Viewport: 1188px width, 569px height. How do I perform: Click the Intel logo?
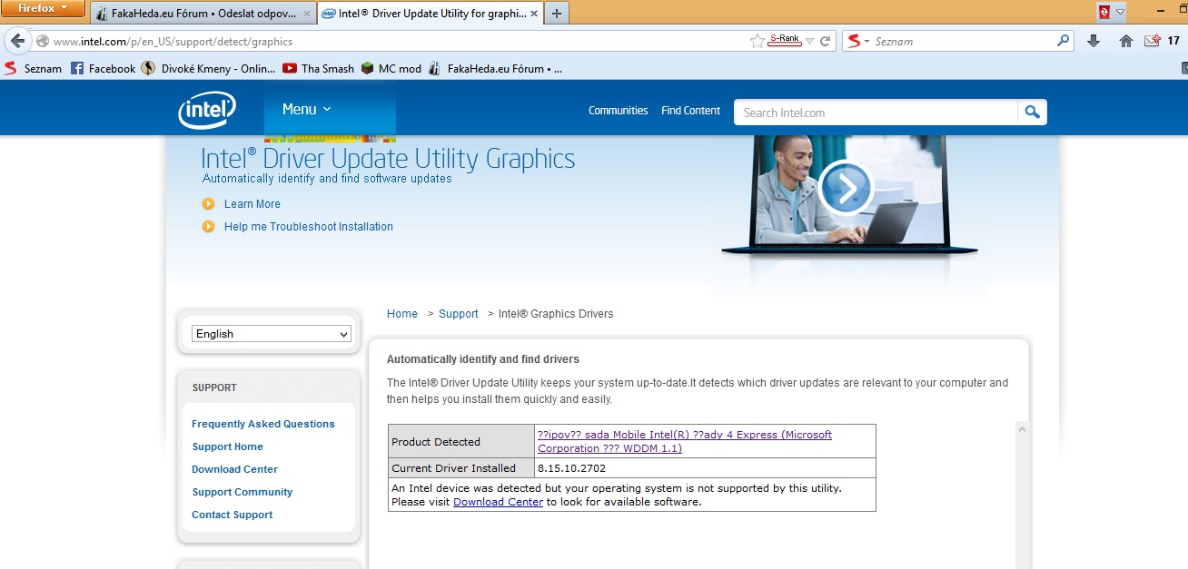[x=207, y=110]
